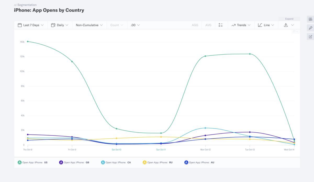Screen dimensions: 314x182
Task: Open the Line chart type dropdown
Action: point(266,25)
